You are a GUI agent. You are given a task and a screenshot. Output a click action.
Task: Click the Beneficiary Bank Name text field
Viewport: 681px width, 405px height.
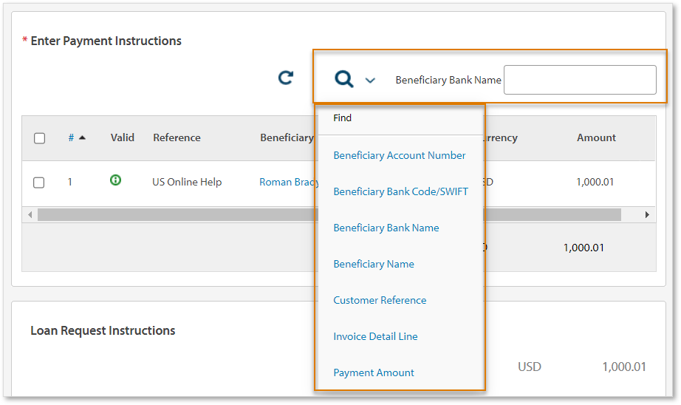tap(579, 80)
